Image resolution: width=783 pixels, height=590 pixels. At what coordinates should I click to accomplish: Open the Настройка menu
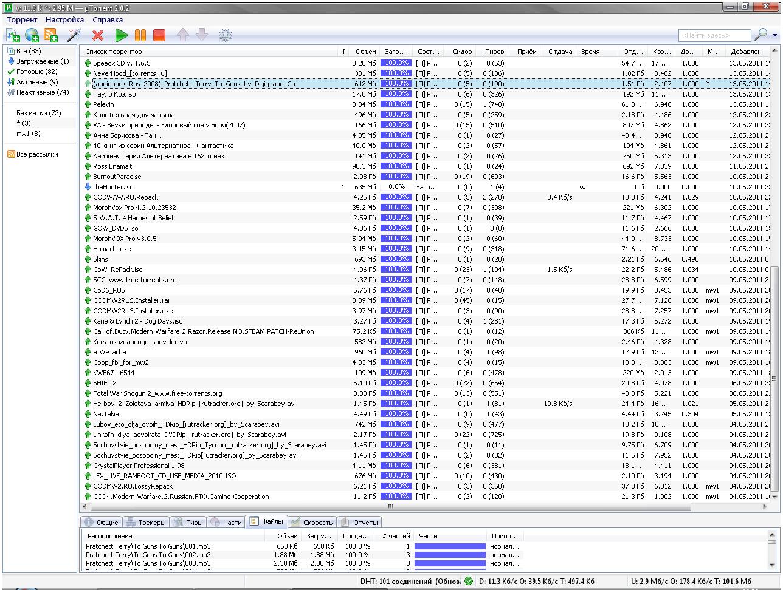(x=64, y=20)
